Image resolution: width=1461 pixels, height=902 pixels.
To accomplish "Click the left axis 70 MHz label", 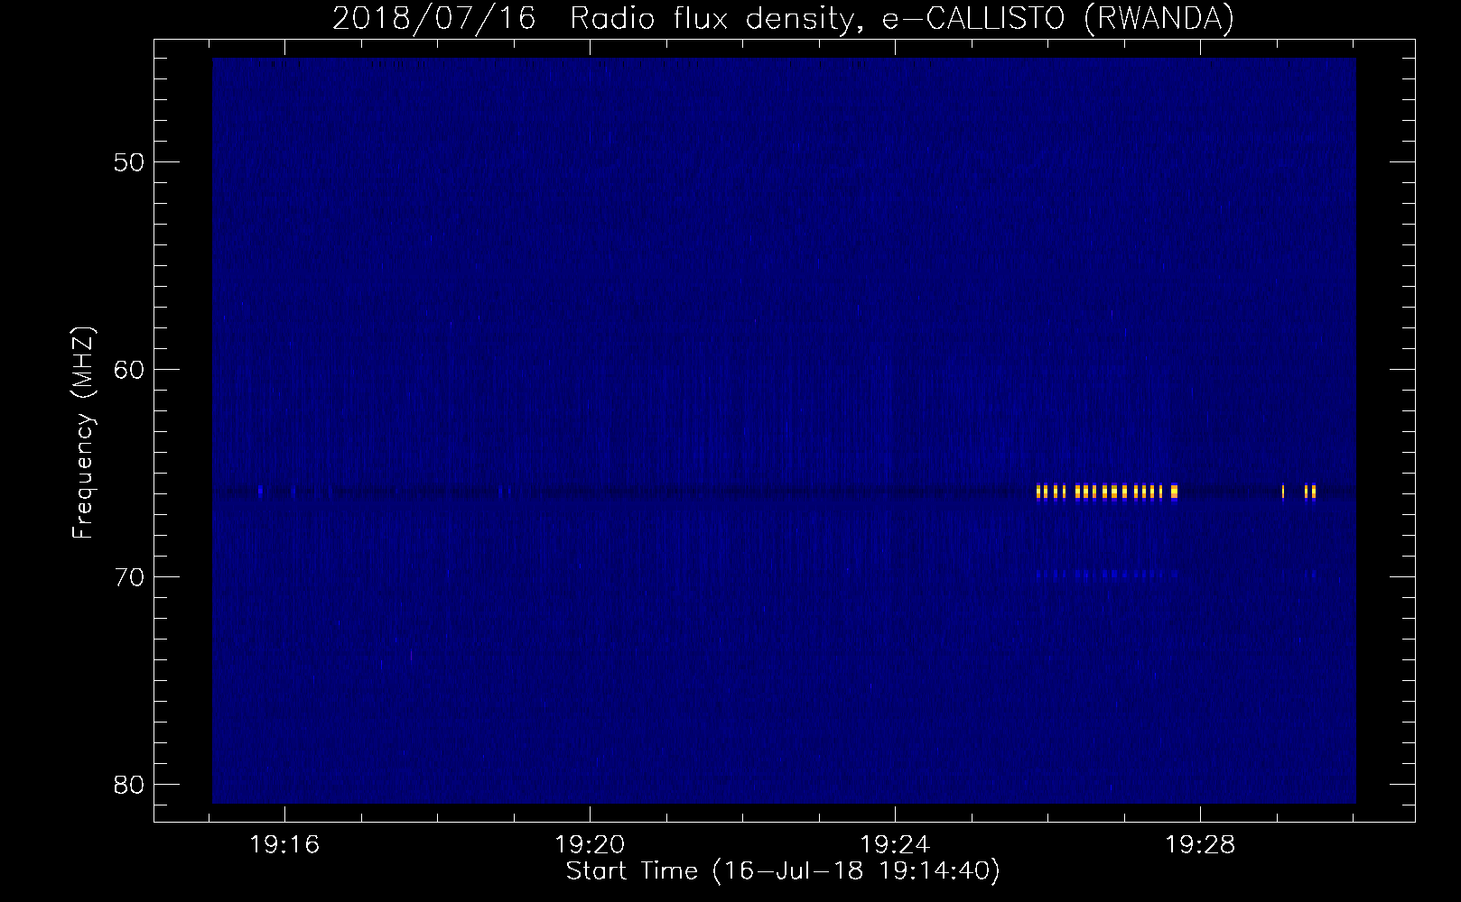I will pos(130,576).
